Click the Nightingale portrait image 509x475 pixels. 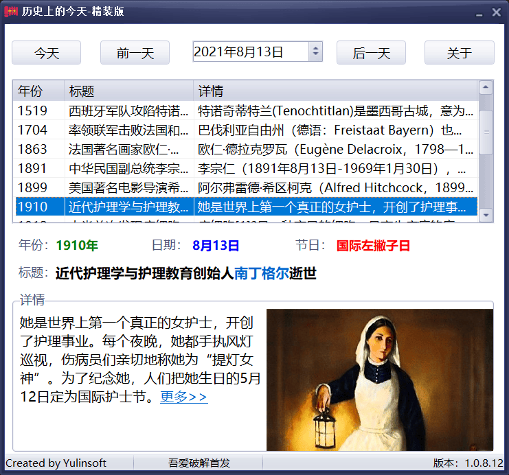379,380
